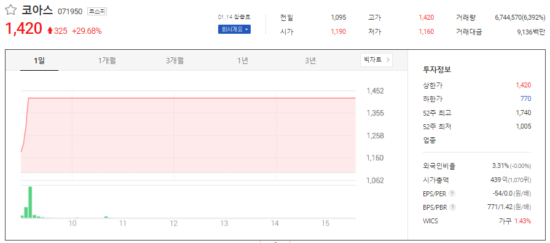Click current price 1,420 in header

click(23, 29)
